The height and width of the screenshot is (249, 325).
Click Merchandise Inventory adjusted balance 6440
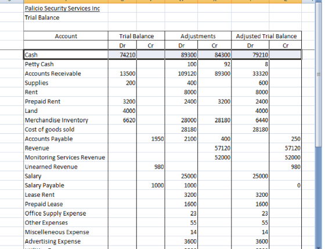[x=250, y=120]
